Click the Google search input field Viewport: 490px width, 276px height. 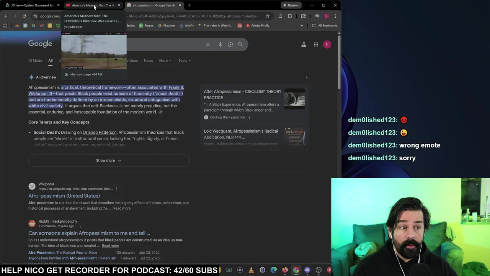(x=165, y=44)
